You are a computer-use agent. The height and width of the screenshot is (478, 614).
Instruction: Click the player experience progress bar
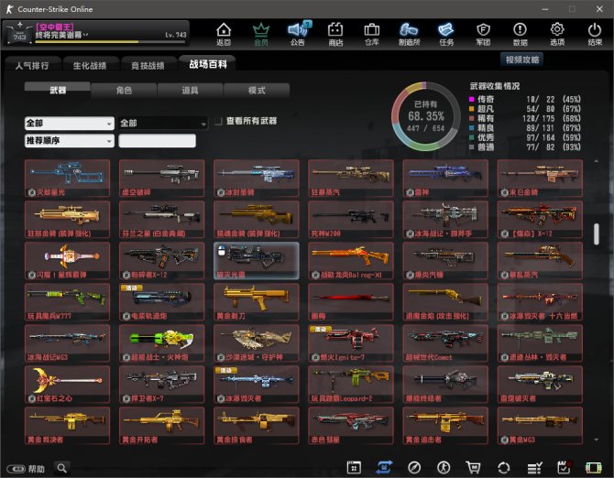pos(111,41)
